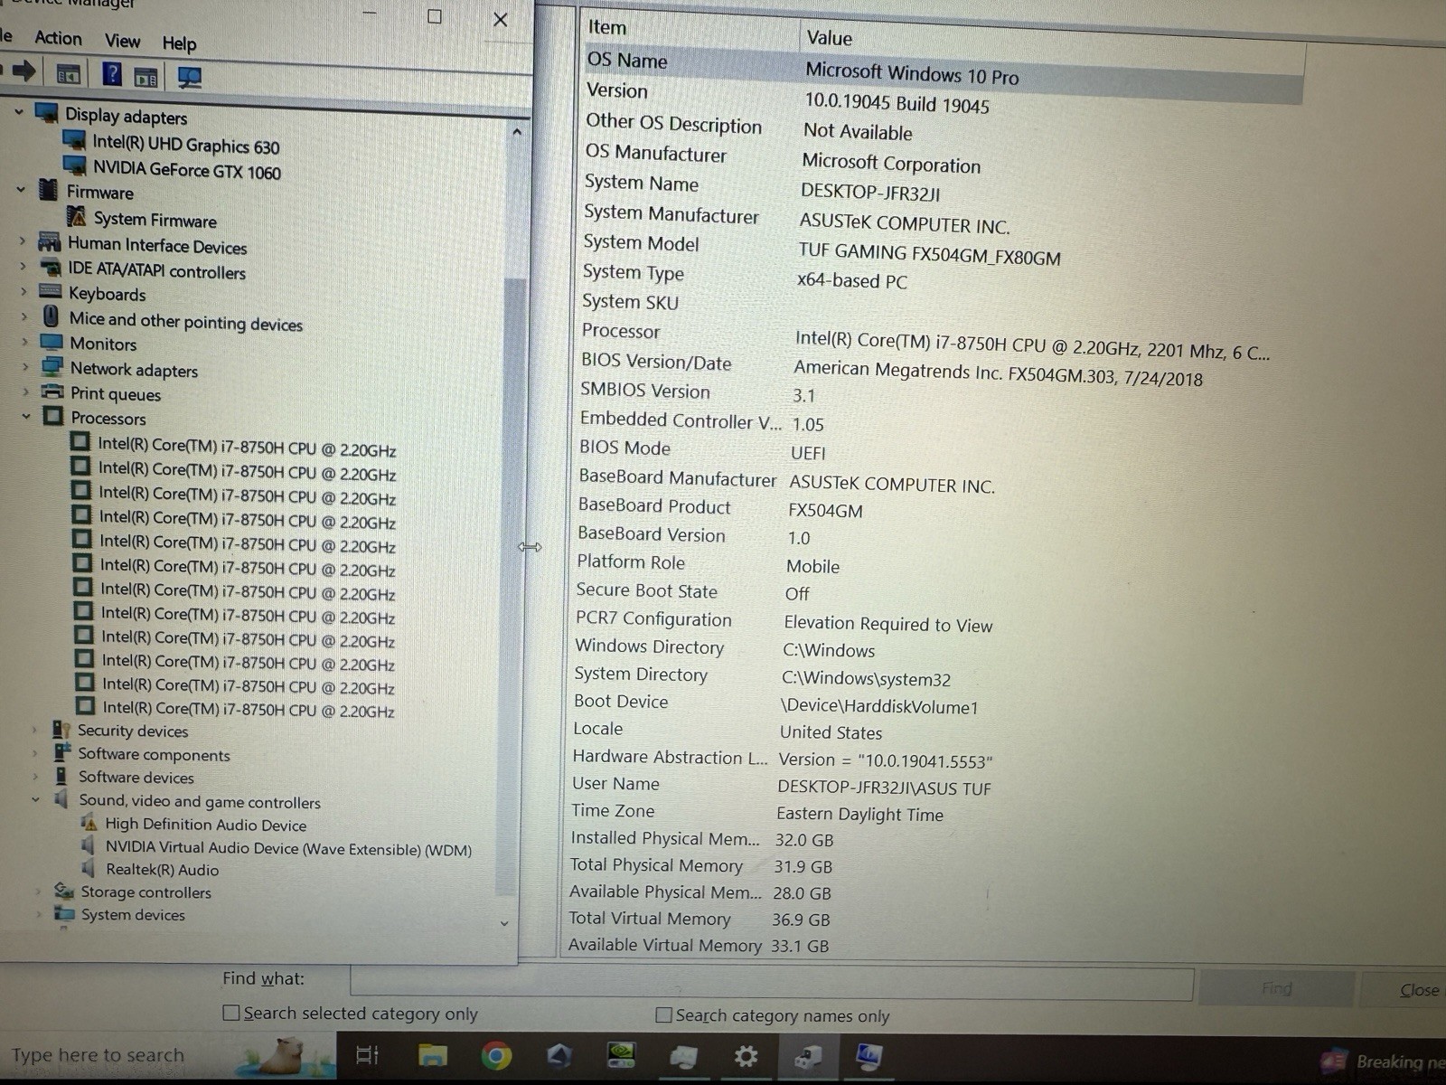Image resolution: width=1446 pixels, height=1085 pixels.
Task: Expand IDE ATA/ATAPI controllers category
Action: (x=23, y=266)
